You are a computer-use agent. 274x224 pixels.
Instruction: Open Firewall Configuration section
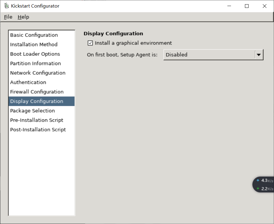coord(41,91)
